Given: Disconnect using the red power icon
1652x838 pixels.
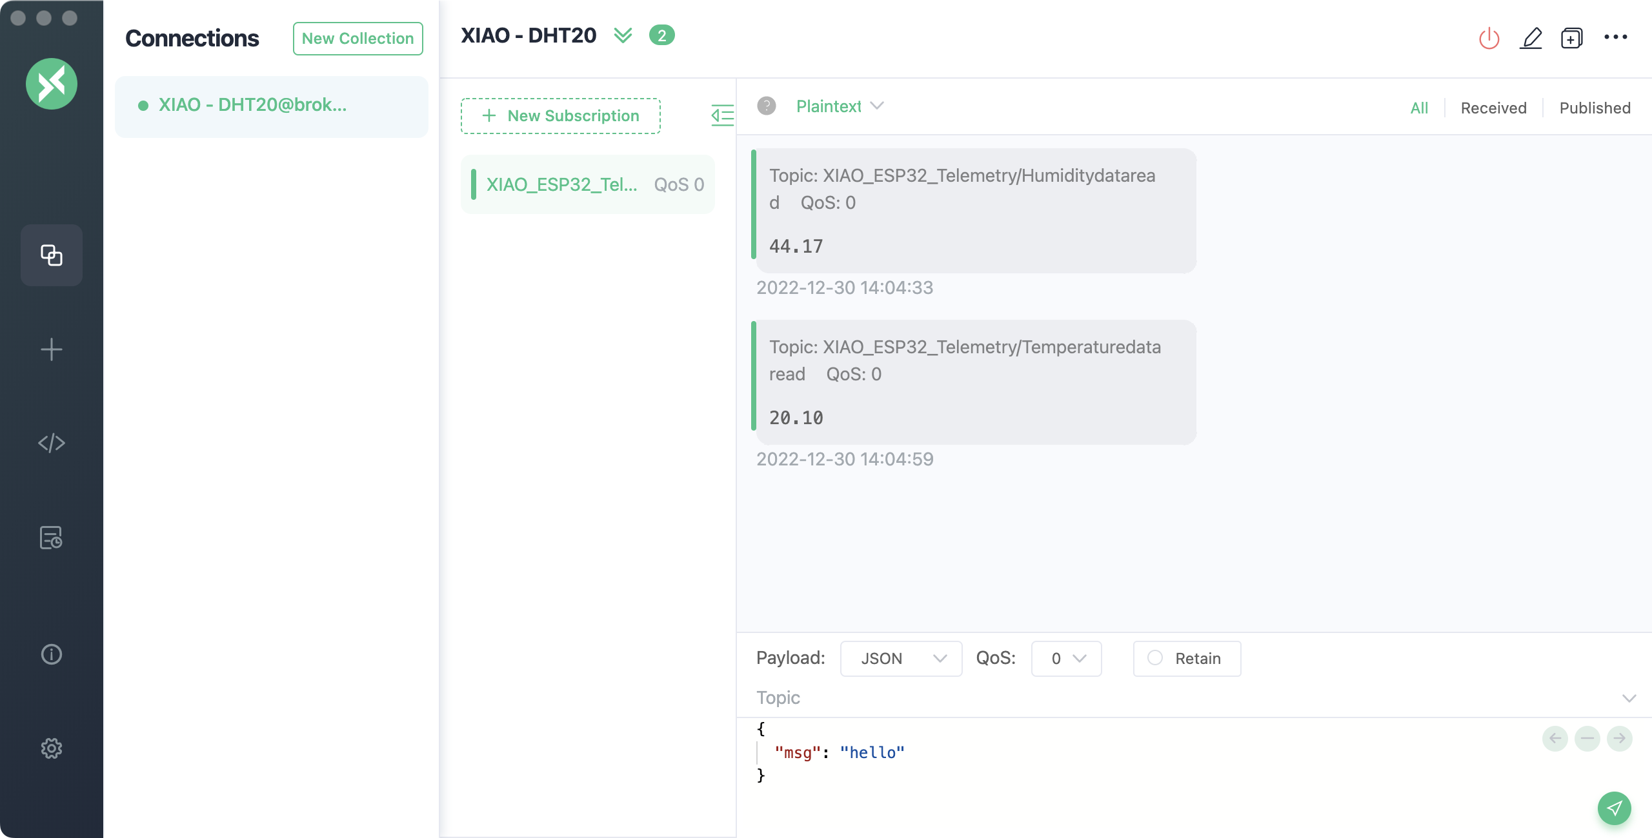Looking at the screenshot, I should [1489, 38].
